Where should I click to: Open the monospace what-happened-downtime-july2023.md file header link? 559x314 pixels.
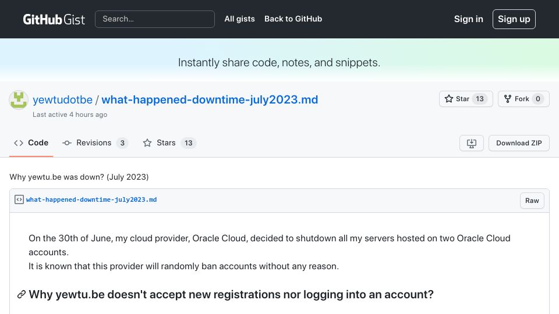click(x=91, y=199)
